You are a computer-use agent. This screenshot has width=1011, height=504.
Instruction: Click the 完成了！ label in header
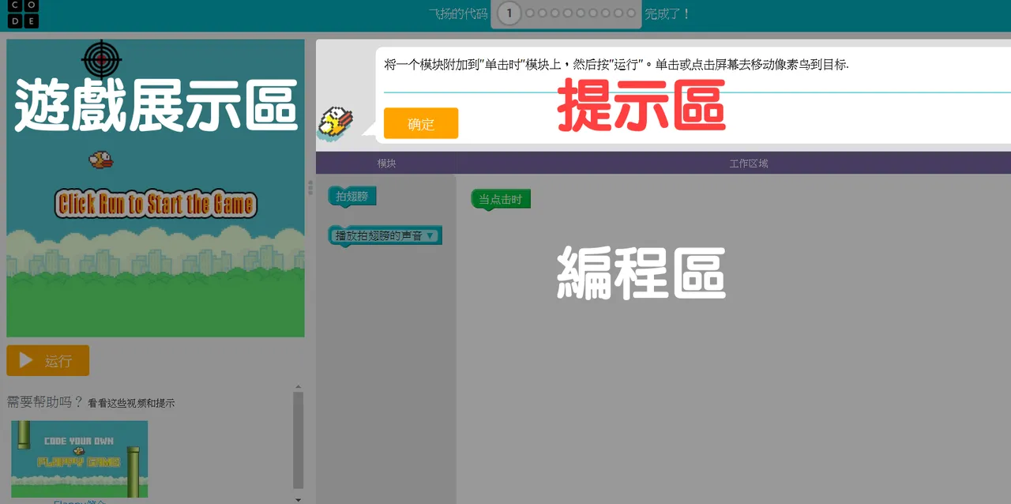click(x=667, y=13)
